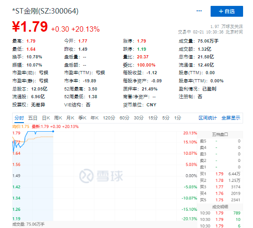Image resolution: width=253 pixels, height=228 pixels.
Task: Click the 最低 value 1.64
Action: point(31,49)
